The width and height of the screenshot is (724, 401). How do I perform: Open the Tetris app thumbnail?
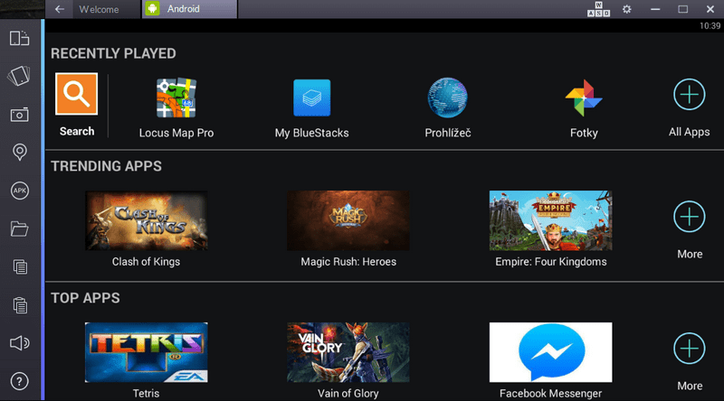click(146, 352)
